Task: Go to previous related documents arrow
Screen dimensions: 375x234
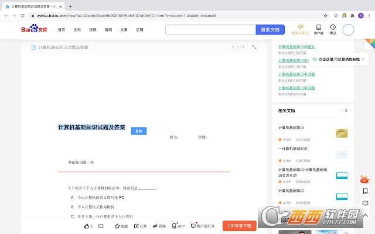Action: (x=342, y=111)
